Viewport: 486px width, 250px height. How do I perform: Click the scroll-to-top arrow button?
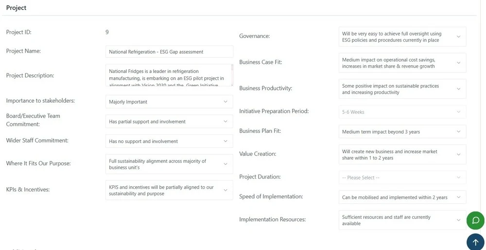point(475,242)
